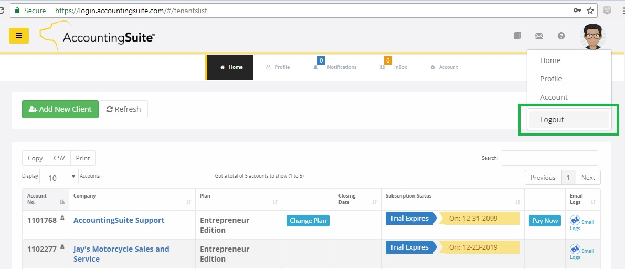Click the browser address bar URL
The width and height of the screenshot is (625, 269).
(x=131, y=11)
